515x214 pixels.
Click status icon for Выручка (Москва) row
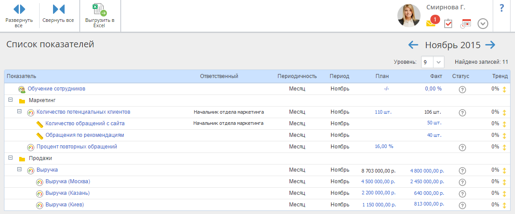click(x=462, y=182)
